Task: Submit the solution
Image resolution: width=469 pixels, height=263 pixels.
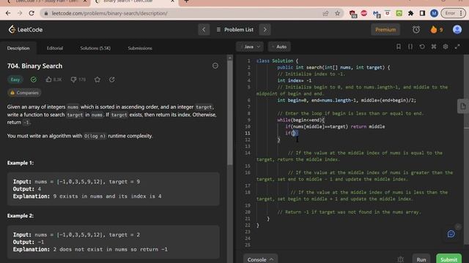Action: click(448, 259)
